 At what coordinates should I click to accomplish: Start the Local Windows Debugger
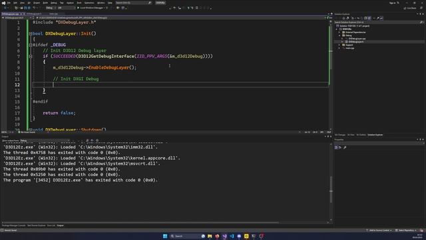(92, 8)
